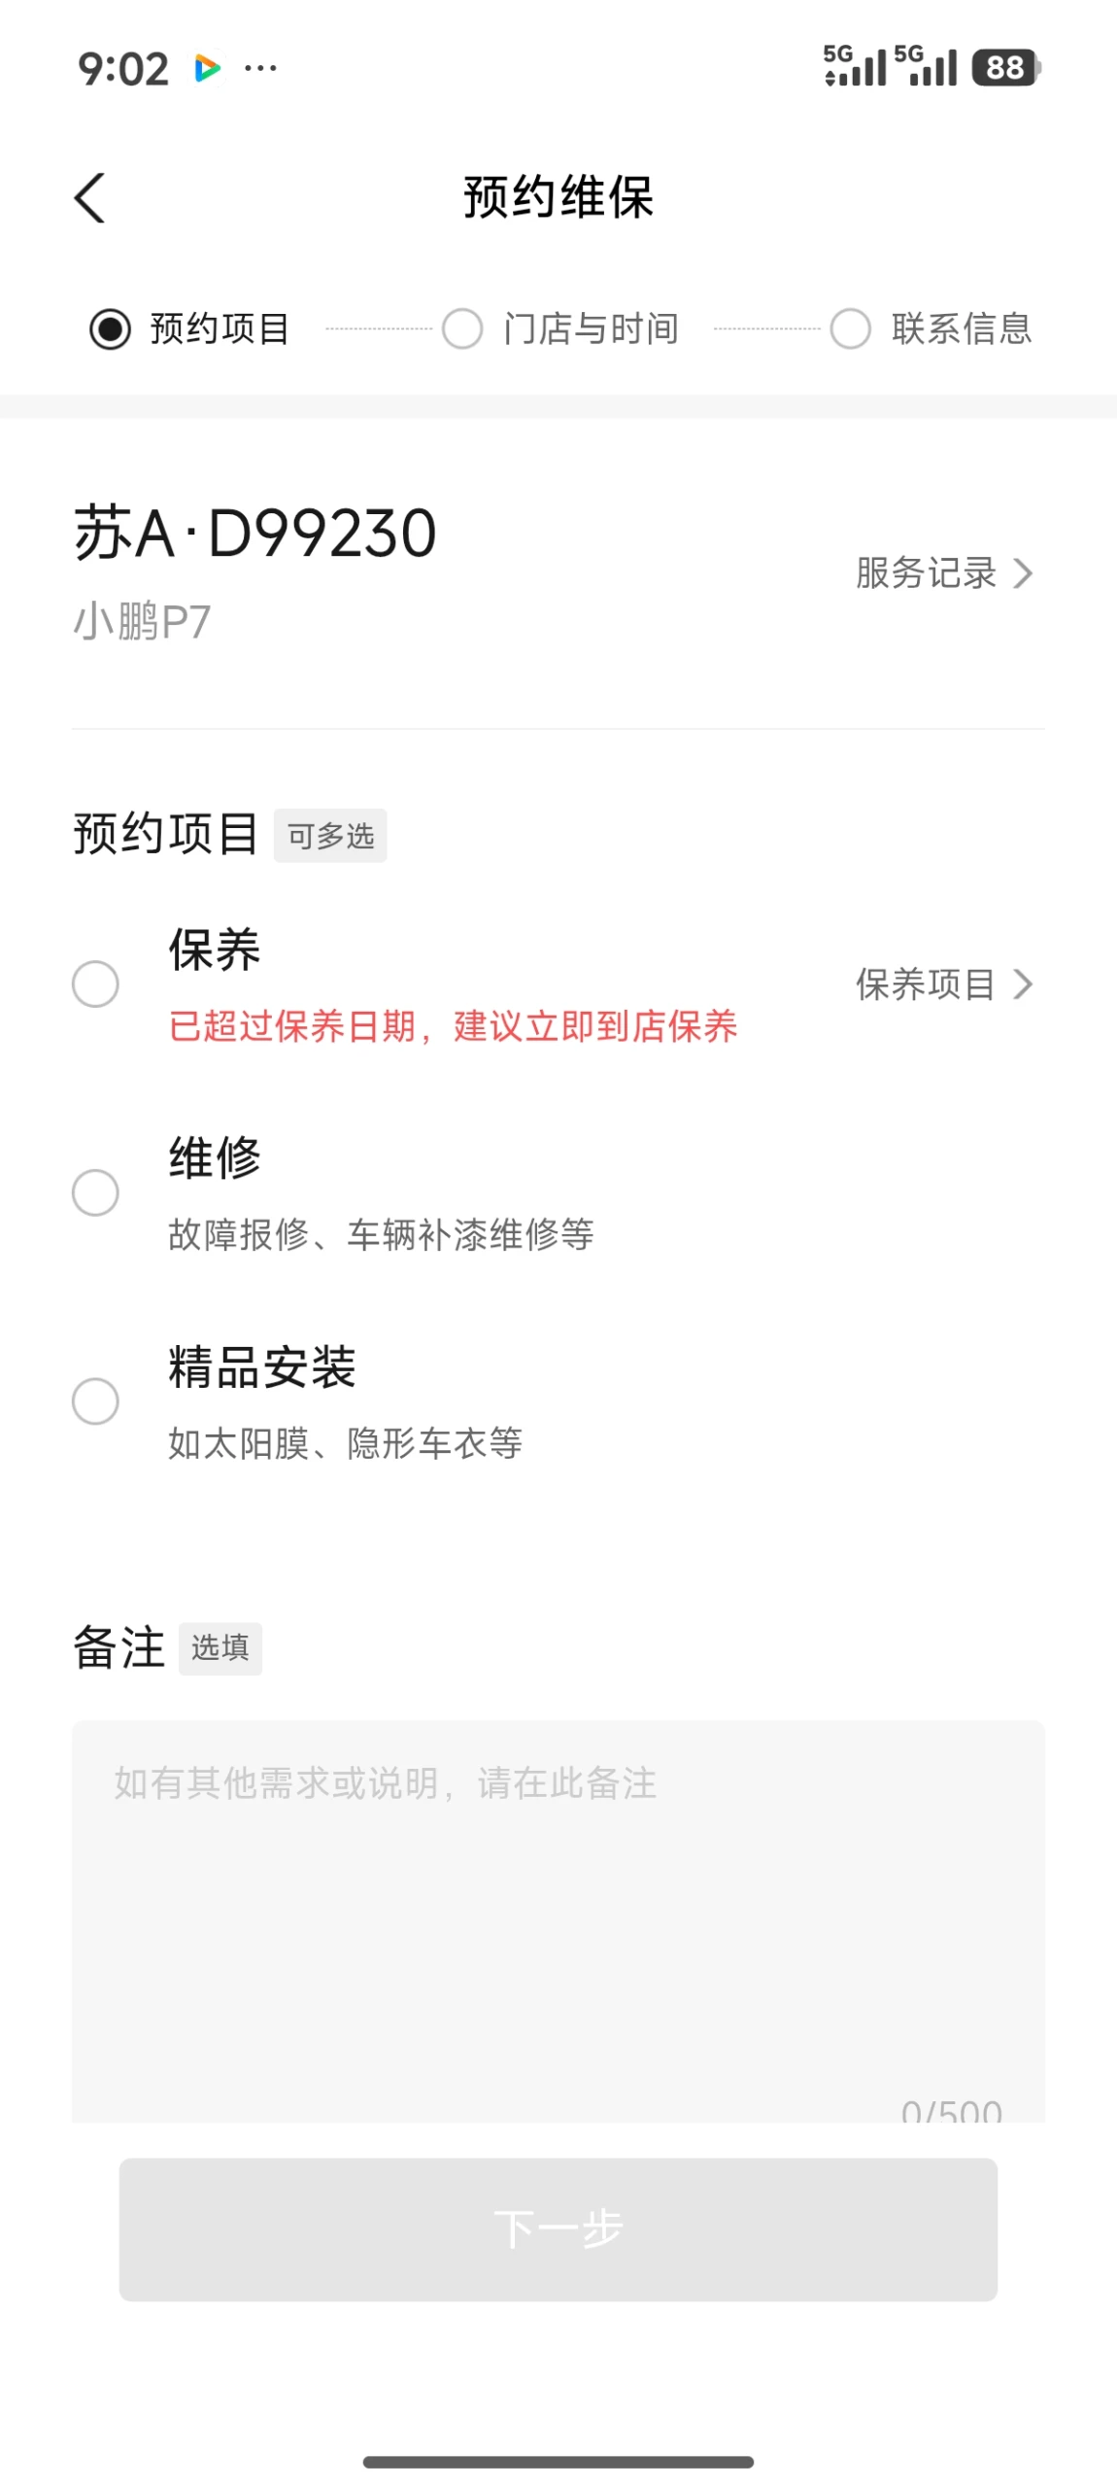This screenshot has height=2487, width=1117.
Task: Tap the chevron beside 保养项目
Action: [x=1022, y=984]
